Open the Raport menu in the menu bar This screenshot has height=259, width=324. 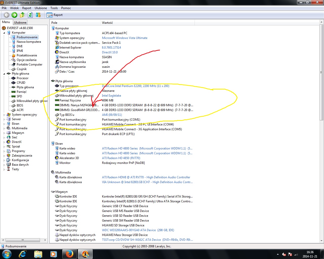27,8
